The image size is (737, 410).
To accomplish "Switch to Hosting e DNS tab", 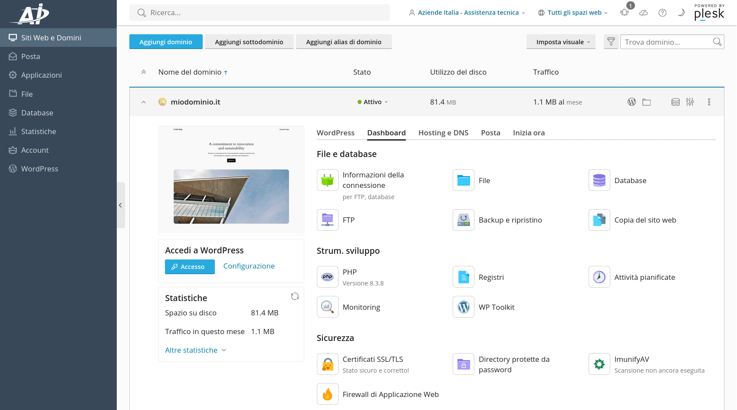I will coord(443,133).
